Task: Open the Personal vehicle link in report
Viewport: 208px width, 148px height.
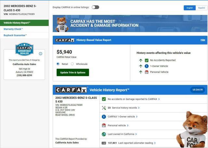Action: pos(117,125)
